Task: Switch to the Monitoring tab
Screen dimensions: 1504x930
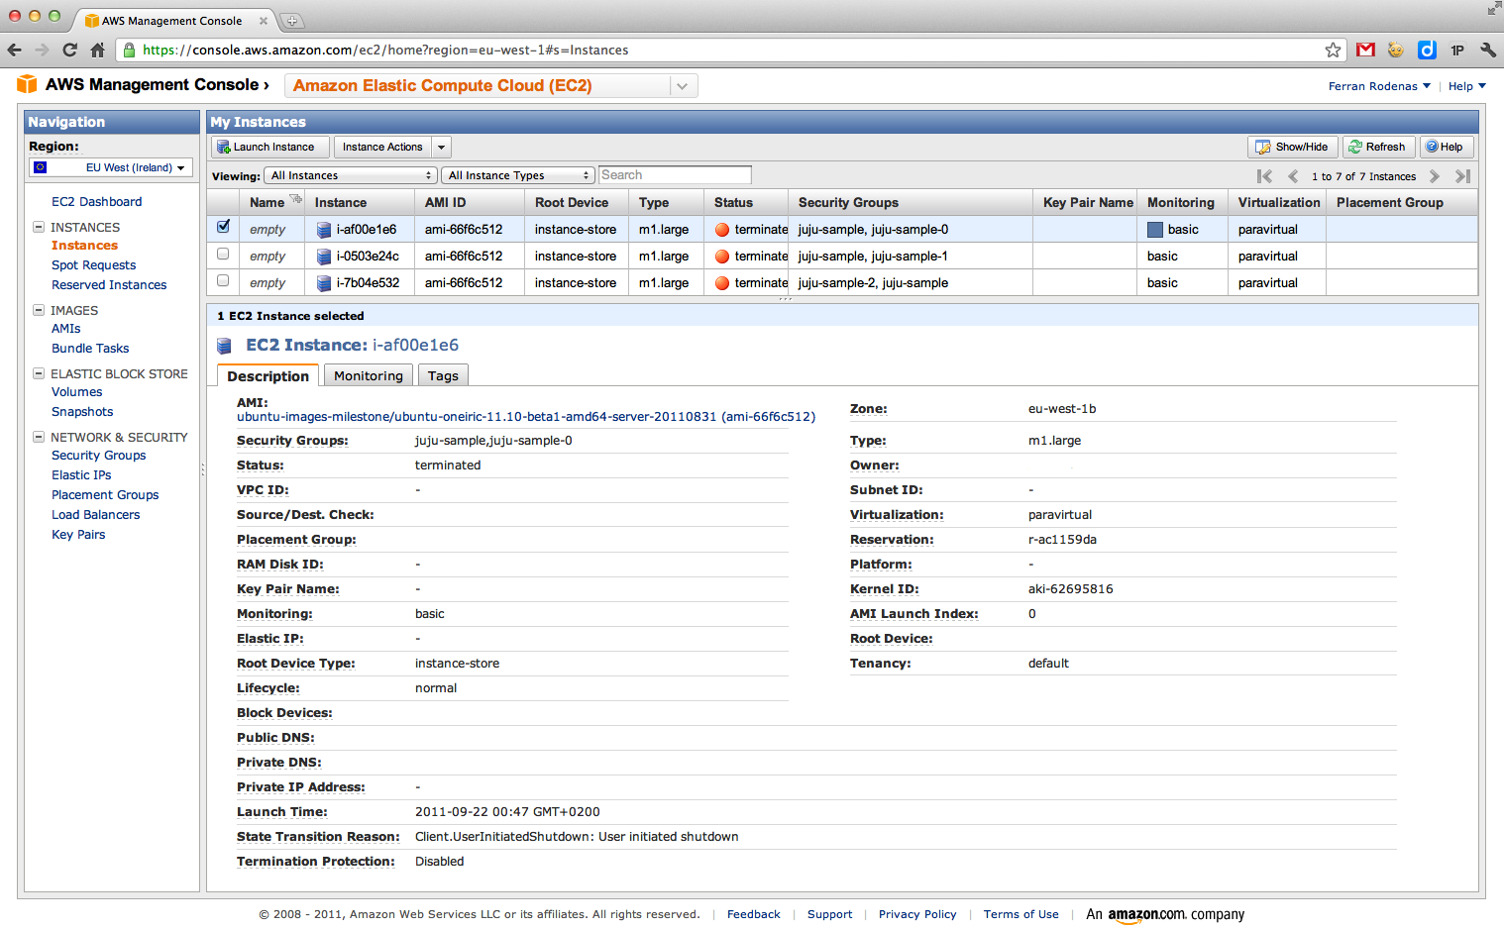Action: (368, 375)
